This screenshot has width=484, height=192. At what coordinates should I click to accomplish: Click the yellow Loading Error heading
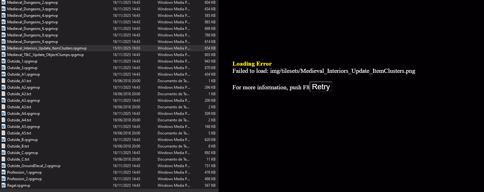click(252, 64)
